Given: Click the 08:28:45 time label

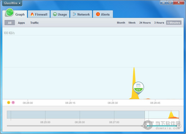Looking at the screenshot, I should click(x=155, y=103).
